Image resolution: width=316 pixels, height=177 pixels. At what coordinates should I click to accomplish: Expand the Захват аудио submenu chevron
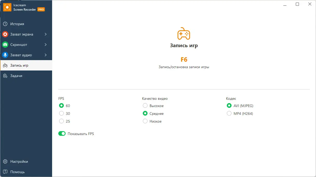[x=46, y=55]
